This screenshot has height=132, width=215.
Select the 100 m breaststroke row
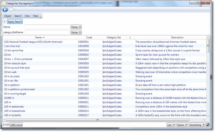104,111
